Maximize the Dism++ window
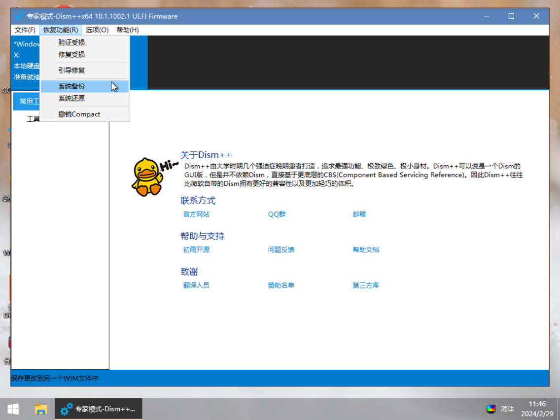The height and width of the screenshot is (420, 560). pos(511,16)
